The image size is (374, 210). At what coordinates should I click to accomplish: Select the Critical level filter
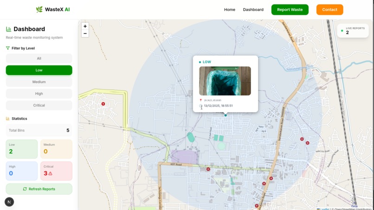[x=39, y=105]
